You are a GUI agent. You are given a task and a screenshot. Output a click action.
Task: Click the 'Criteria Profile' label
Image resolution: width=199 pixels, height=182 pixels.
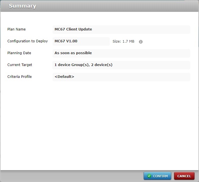pyautogui.click(x=20, y=77)
